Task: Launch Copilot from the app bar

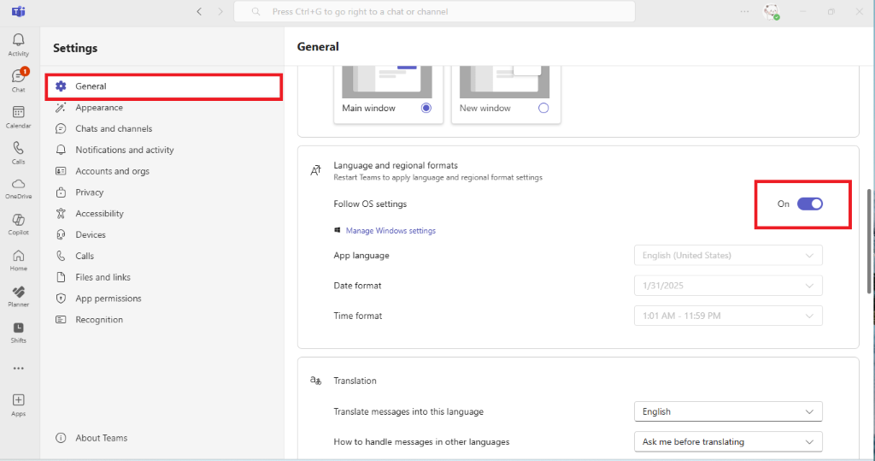Action: click(x=19, y=225)
